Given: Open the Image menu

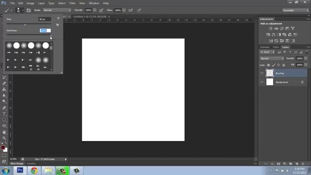Looking at the screenshot, I should [x=30, y=3].
